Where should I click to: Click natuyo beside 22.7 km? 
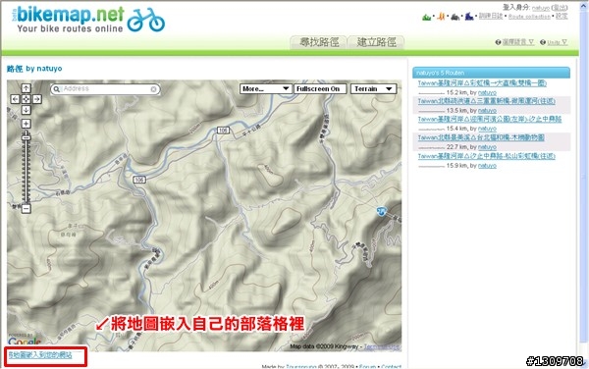click(x=487, y=147)
